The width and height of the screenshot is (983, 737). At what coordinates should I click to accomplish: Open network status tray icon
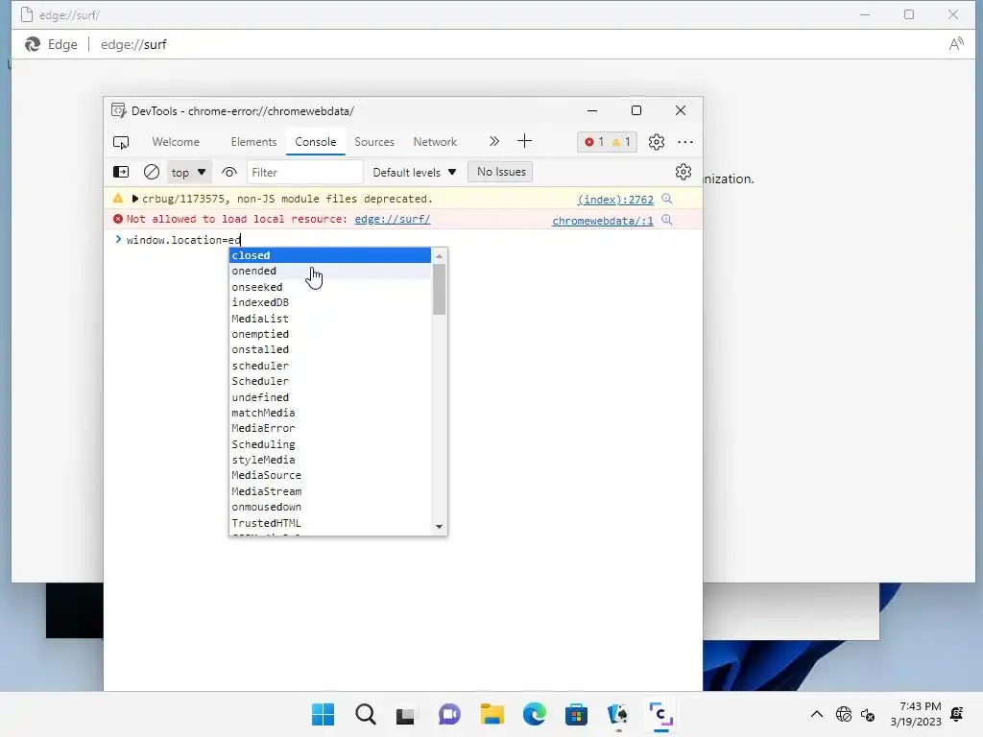click(x=844, y=714)
